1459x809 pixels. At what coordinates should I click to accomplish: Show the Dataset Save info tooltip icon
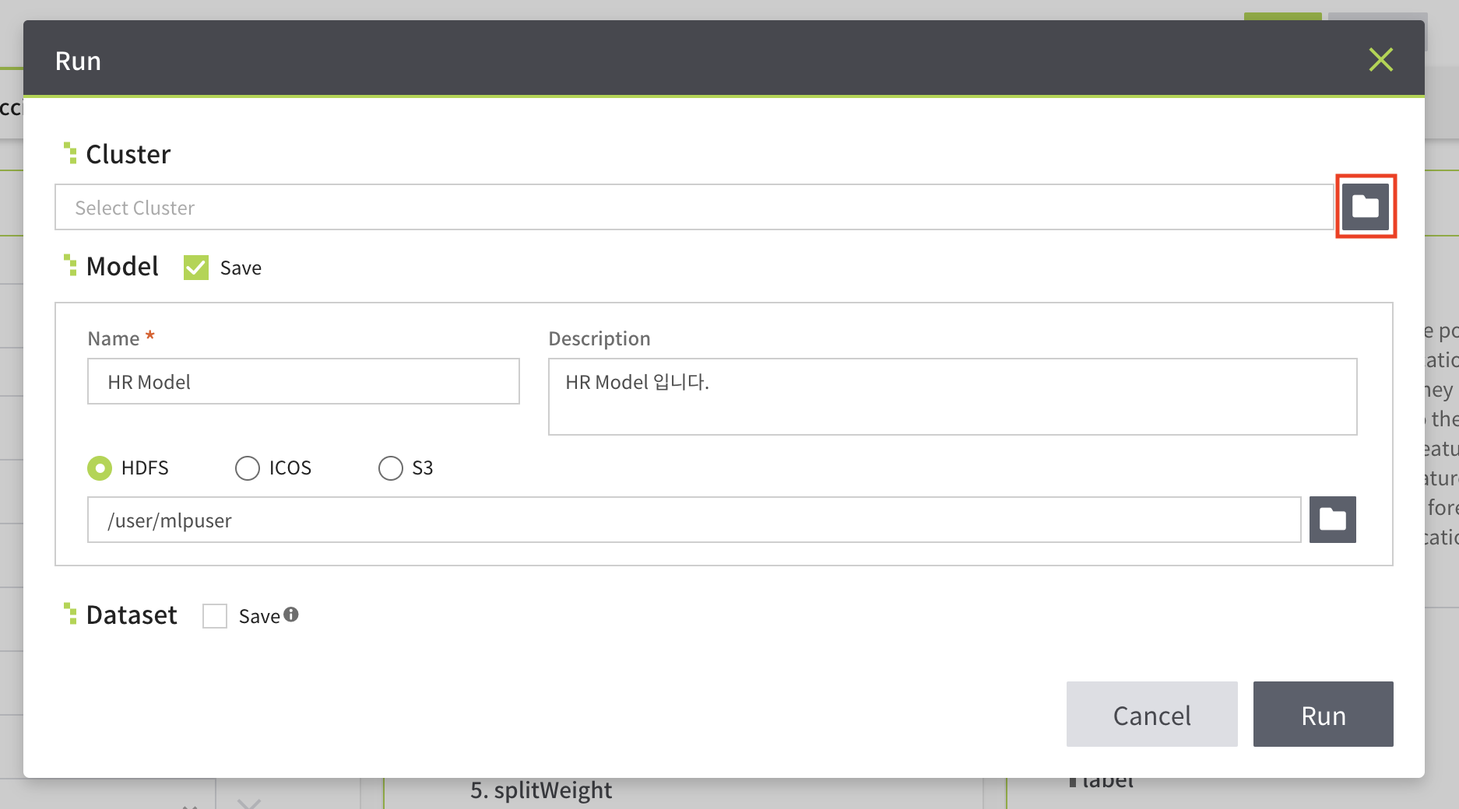pyautogui.click(x=291, y=615)
